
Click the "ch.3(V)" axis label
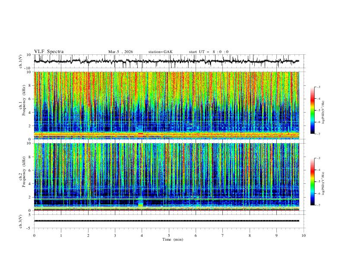[x=21, y=221]
